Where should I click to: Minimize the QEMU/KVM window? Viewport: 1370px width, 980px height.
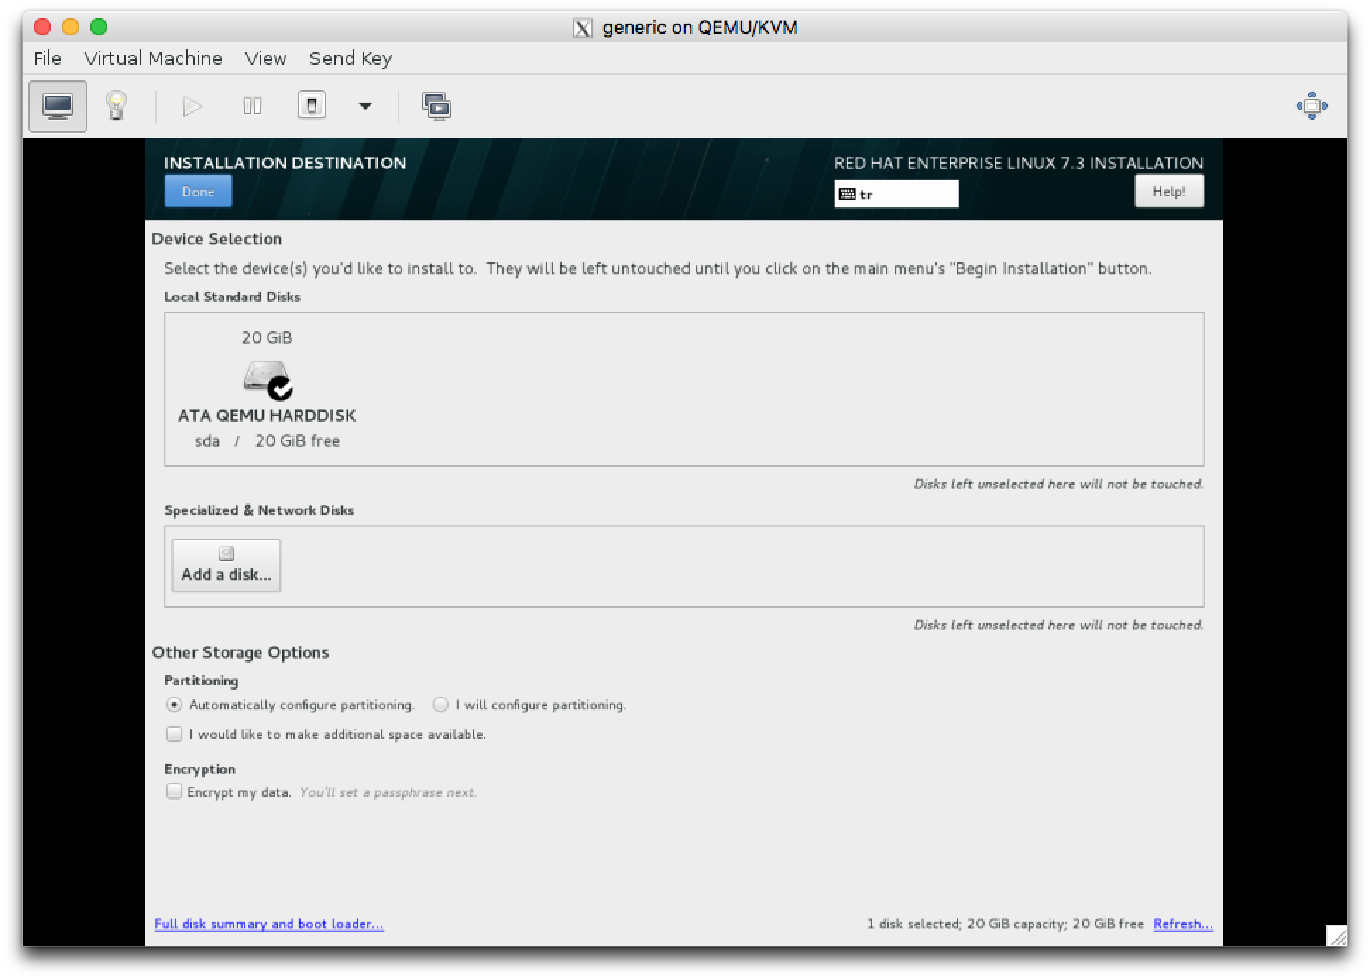coord(71,27)
